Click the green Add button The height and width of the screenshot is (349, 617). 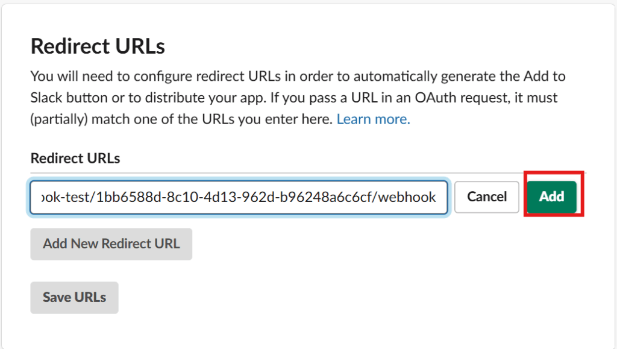(x=551, y=197)
